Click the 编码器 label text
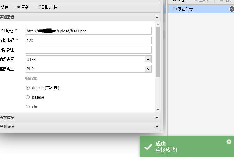This screenshot has height=157, width=234. (31, 78)
